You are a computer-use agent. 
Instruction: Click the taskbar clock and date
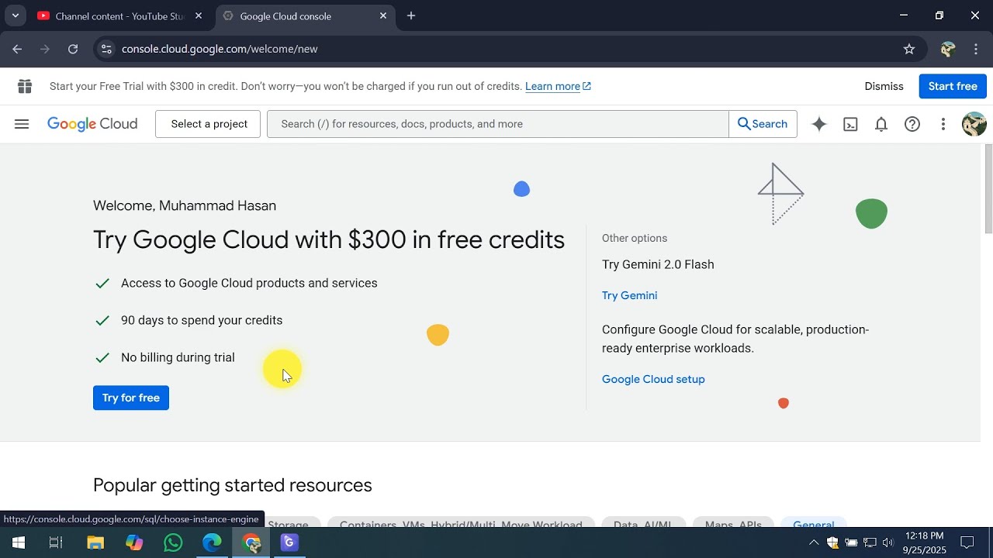click(925, 542)
